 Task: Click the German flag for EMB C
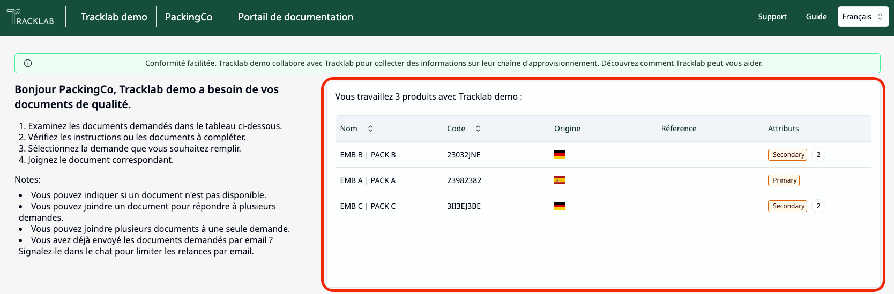tap(559, 206)
